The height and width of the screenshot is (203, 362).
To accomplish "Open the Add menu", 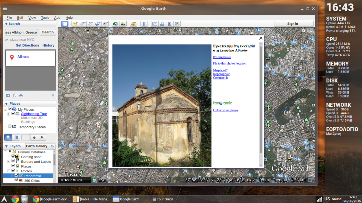I will pos(57,18).
